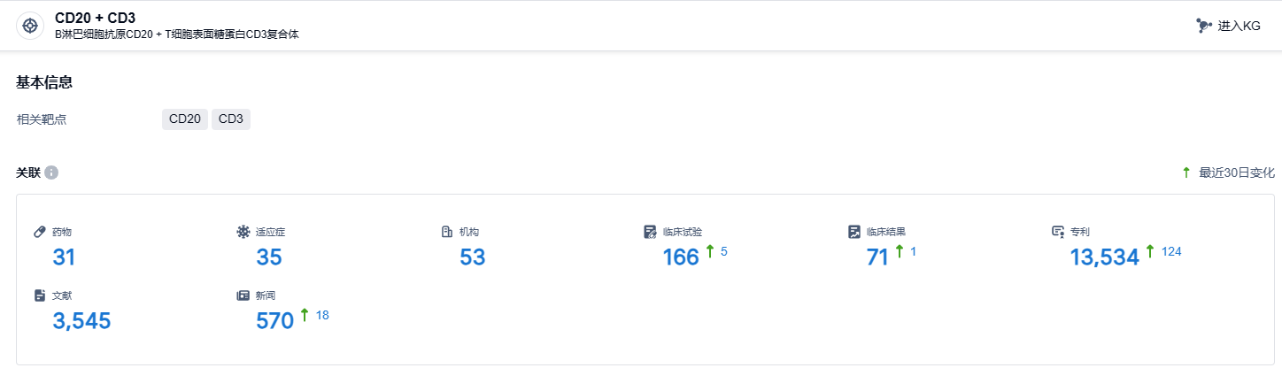The width and height of the screenshot is (1282, 368).
Task: Open the 31 related drugs count
Action: pyautogui.click(x=65, y=257)
